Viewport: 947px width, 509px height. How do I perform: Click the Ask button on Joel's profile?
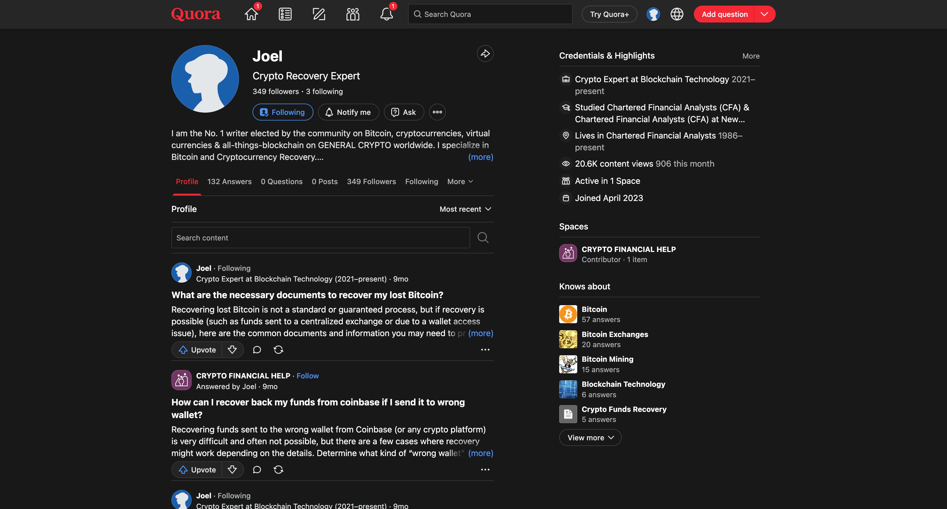click(x=404, y=112)
